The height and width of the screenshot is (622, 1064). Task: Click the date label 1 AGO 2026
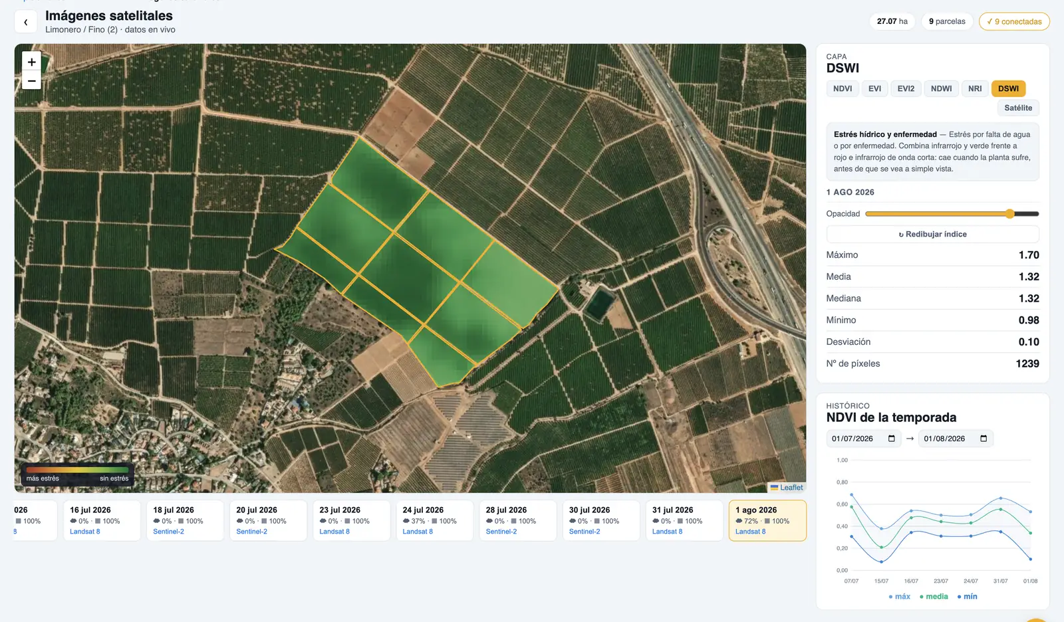click(850, 192)
